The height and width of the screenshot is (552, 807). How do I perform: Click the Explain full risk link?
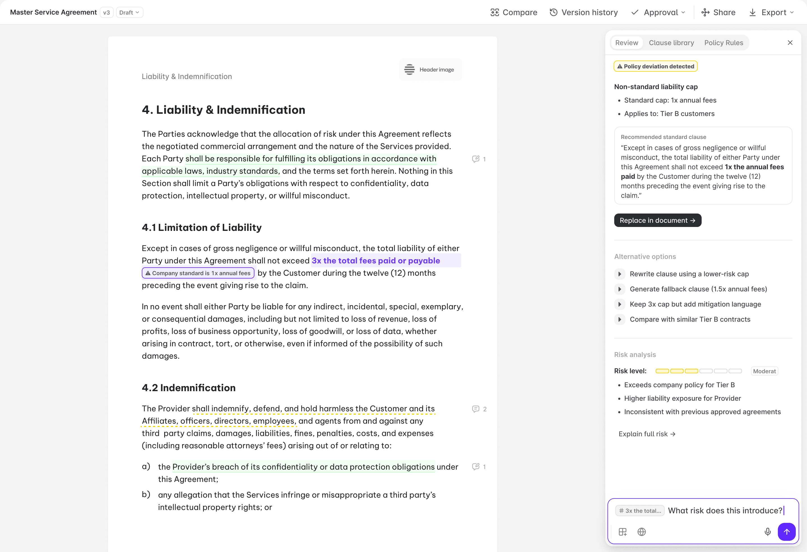tap(646, 434)
